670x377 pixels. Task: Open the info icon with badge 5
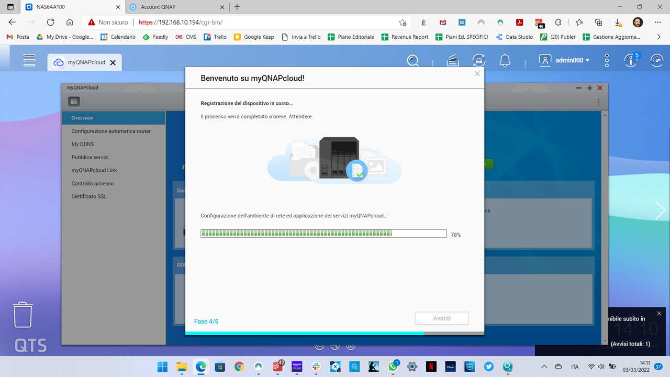(x=632, y=60)
